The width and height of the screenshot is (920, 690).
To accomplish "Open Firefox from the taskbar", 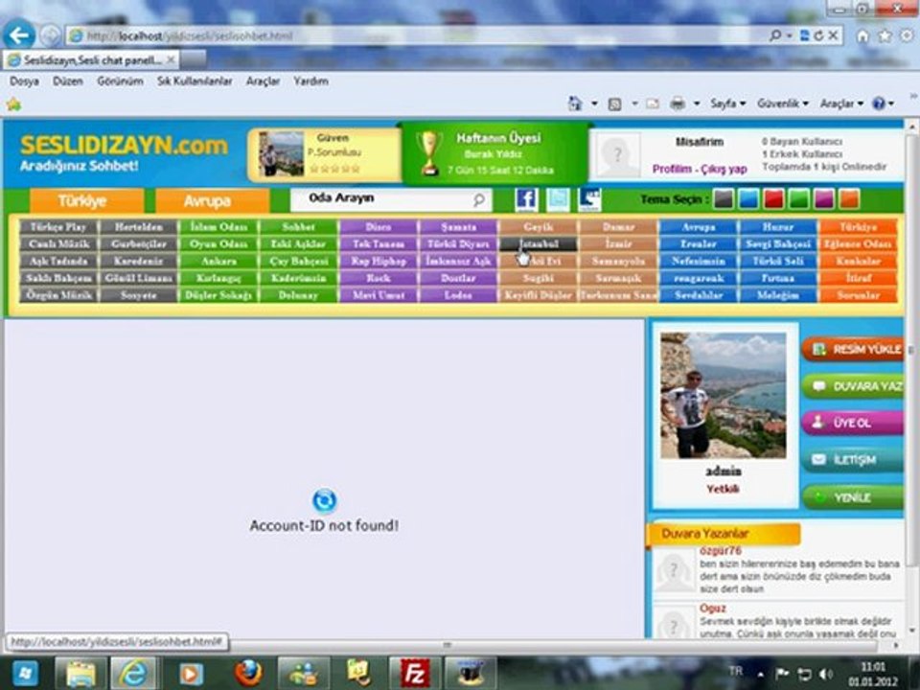I will (248, 673).
